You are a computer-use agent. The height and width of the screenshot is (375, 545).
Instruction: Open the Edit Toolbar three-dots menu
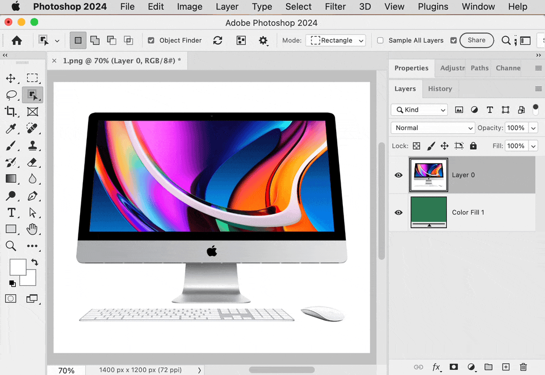click(x=32, y=246)
